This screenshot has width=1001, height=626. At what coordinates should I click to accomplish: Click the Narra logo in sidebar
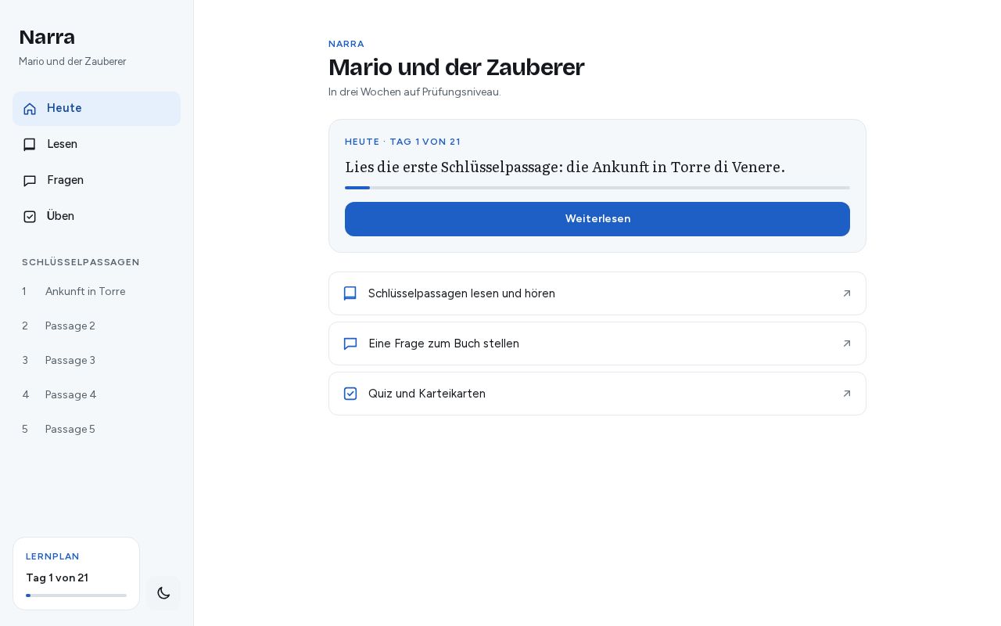click(x=47, y=38)
